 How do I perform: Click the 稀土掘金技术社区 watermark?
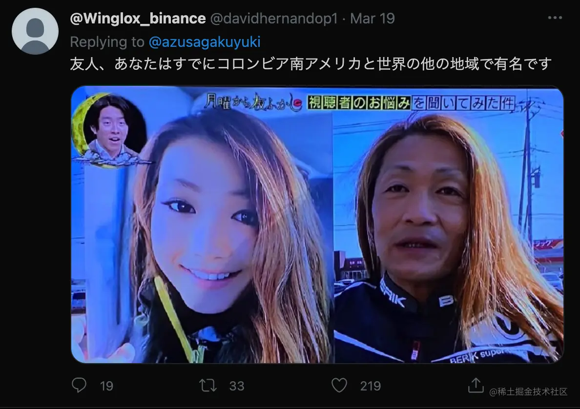[x=528, y=391]
